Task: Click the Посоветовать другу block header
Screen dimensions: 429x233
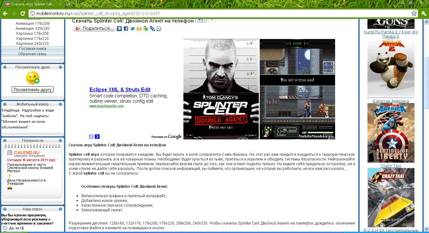Action: pyautogui.click(x=33, y=67)
